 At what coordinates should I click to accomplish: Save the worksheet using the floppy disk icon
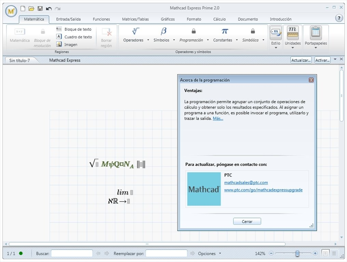(x=40, y=9)
